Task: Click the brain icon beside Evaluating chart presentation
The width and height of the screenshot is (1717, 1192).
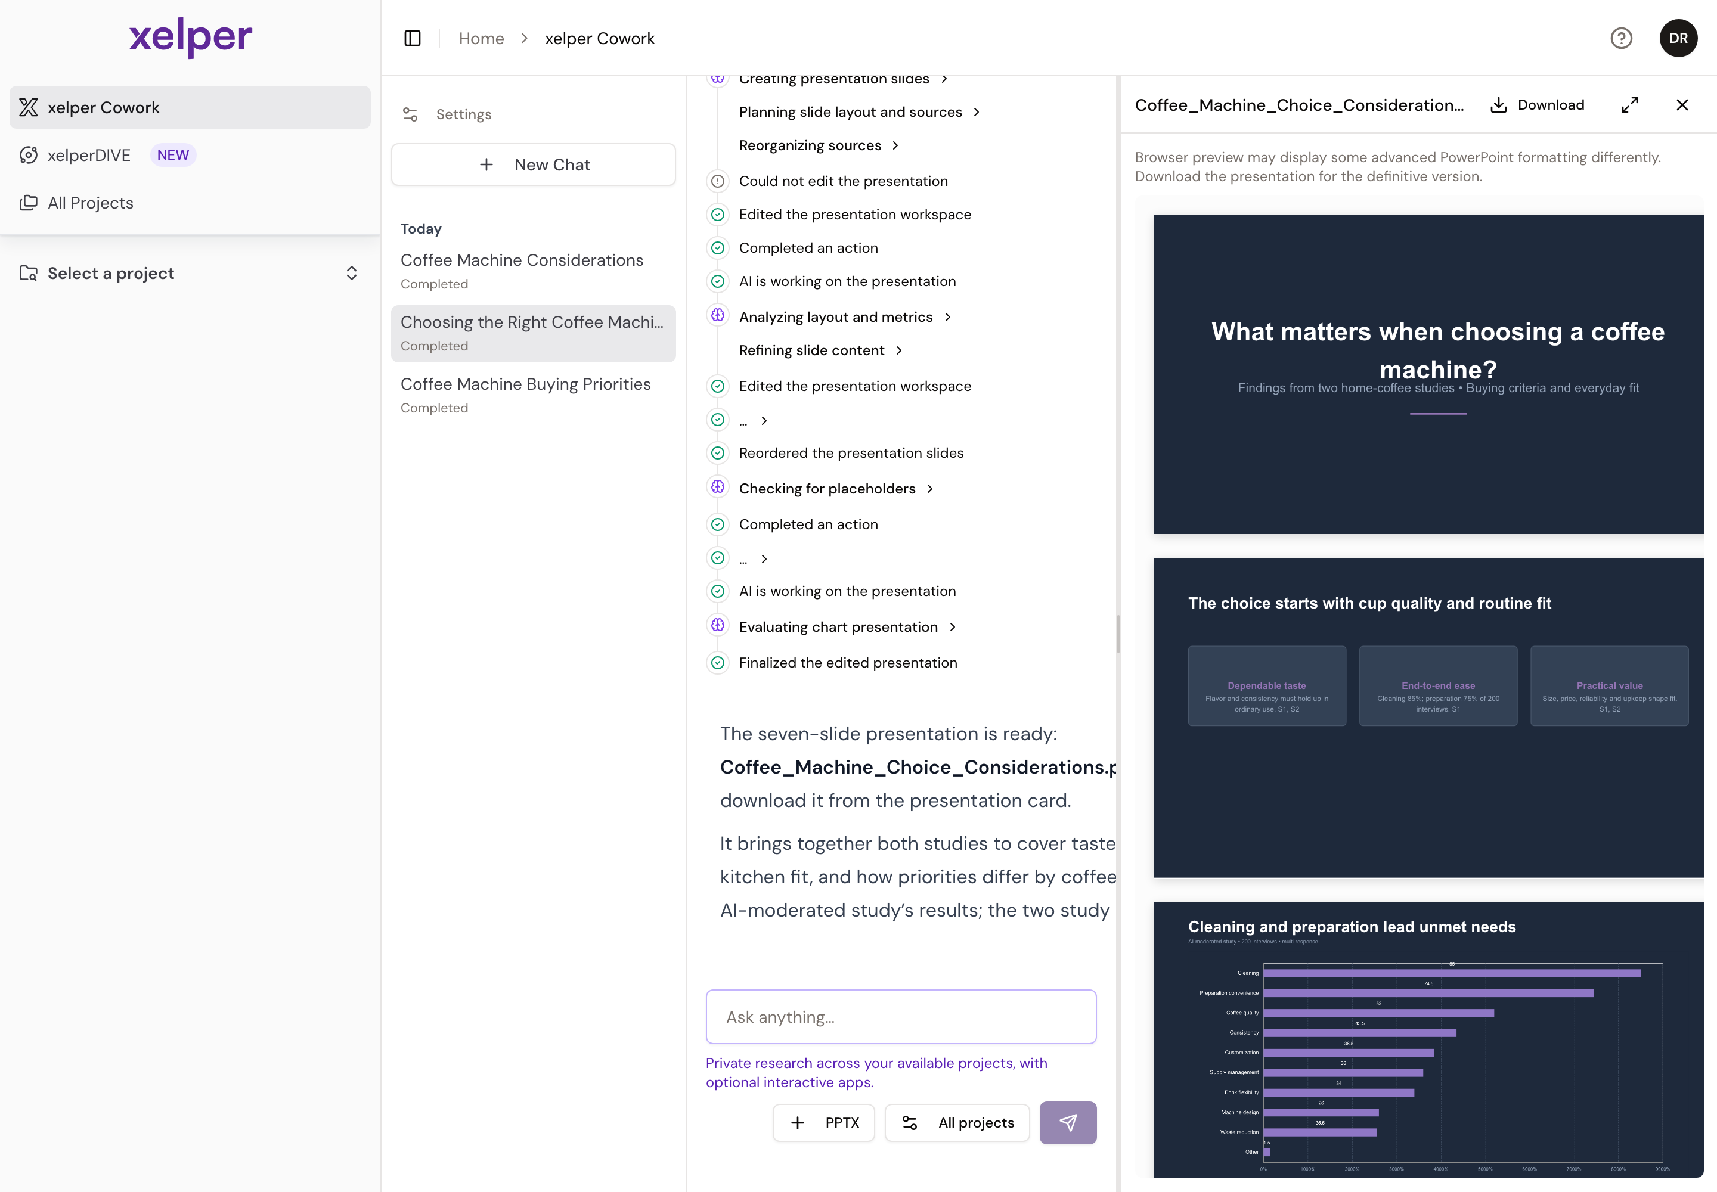Action: click(717, 625)
